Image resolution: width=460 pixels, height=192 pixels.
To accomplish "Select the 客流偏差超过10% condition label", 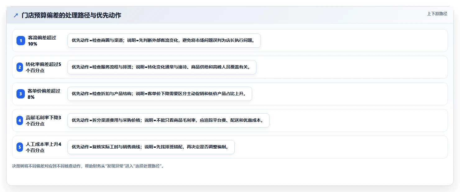I will pyautogui.click(x=42, y=41).
